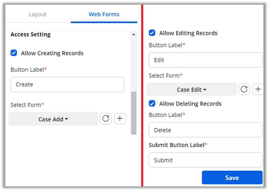Click the Delete button label field
The image size is (269, 191).
[205, 130]
